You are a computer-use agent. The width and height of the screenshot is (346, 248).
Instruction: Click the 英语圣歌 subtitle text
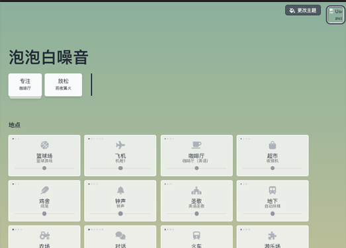click(196, 206)
